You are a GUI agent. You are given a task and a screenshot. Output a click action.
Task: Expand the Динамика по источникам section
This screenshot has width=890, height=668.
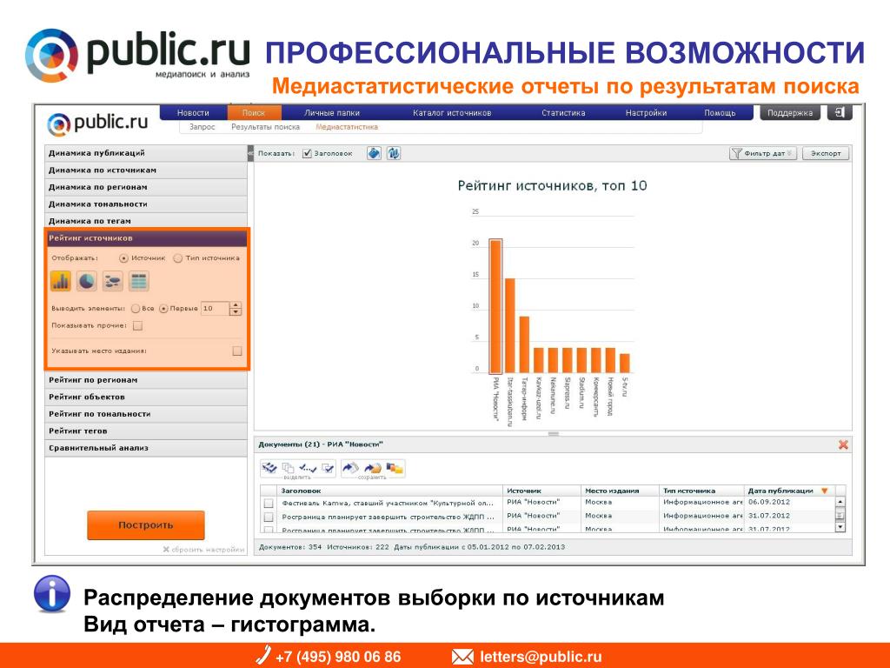pos(146,170)
